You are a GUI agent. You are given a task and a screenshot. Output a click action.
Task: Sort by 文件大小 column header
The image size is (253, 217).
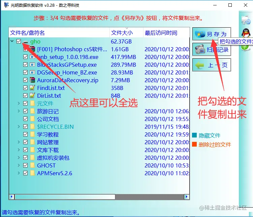[x=127, y=33]
